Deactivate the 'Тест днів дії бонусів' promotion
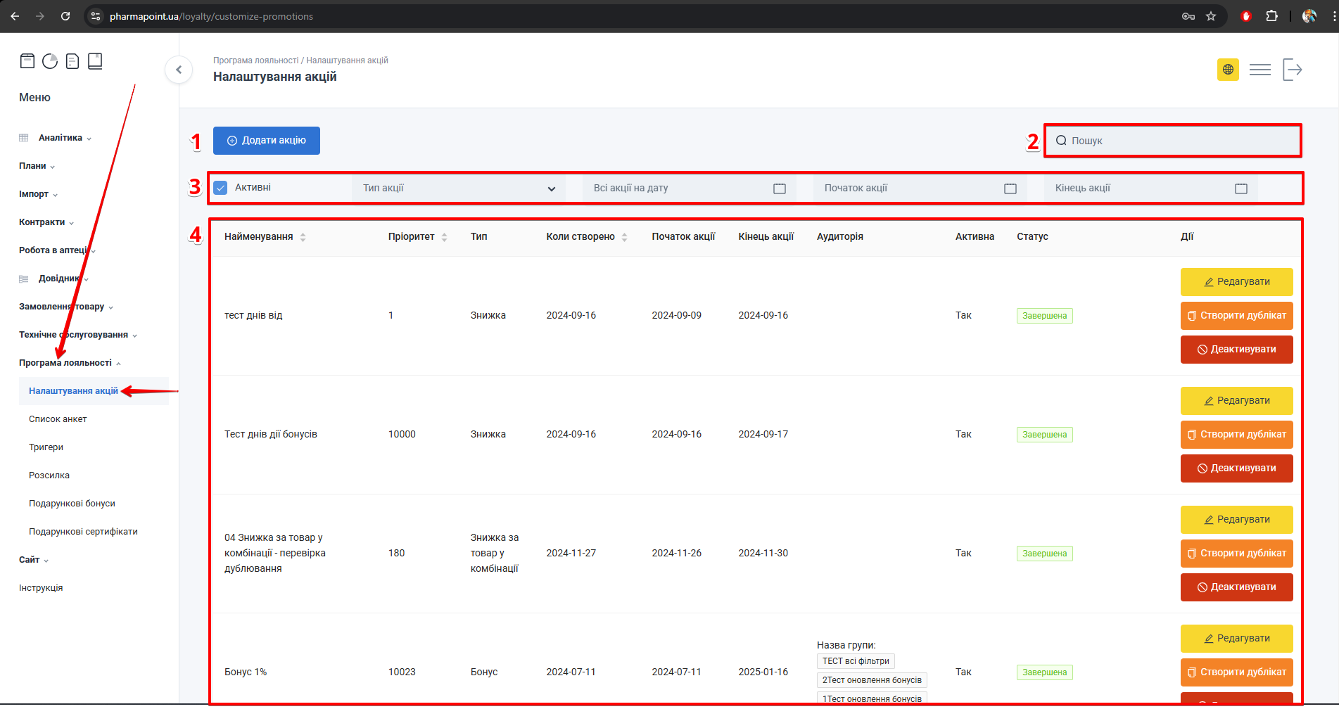The height and width of the screenshot is (709, 1339). [x=1236, y=468]
